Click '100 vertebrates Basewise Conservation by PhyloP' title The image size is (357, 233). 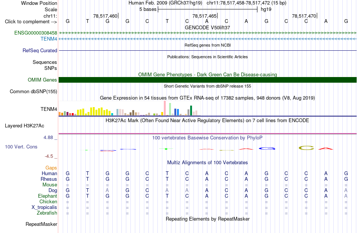(x=207, y=138)
